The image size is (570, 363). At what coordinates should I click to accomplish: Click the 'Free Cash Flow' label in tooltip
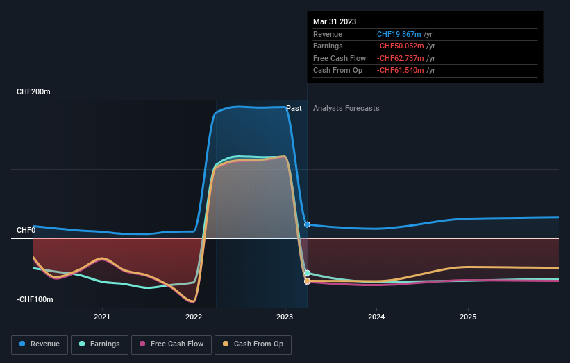coord(340,58)
